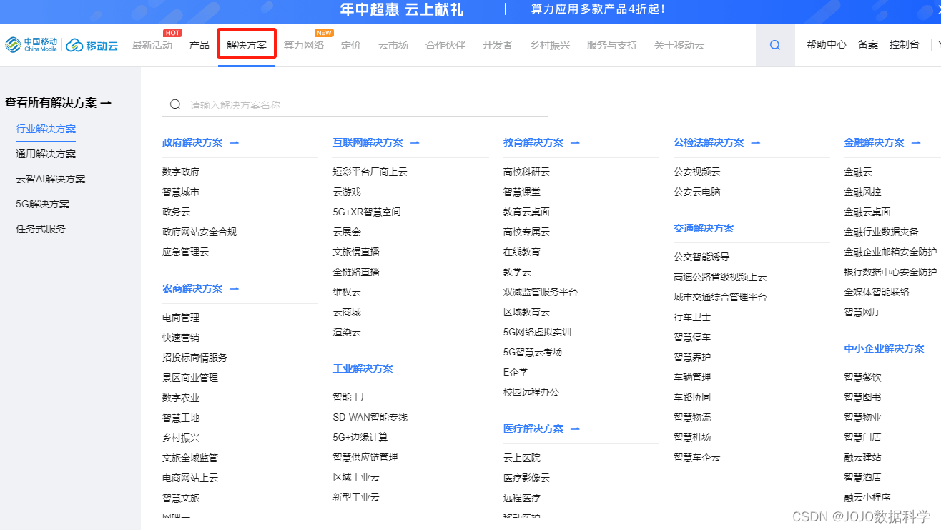The width and height of the screenshot is (941, 530).
Task: Click the 双减监管服务平台 solution
Action: (x=541, y=293)
